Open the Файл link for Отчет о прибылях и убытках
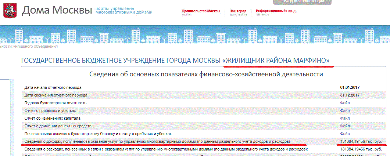Viewport: 390px width, 156px height. (345, 110)
